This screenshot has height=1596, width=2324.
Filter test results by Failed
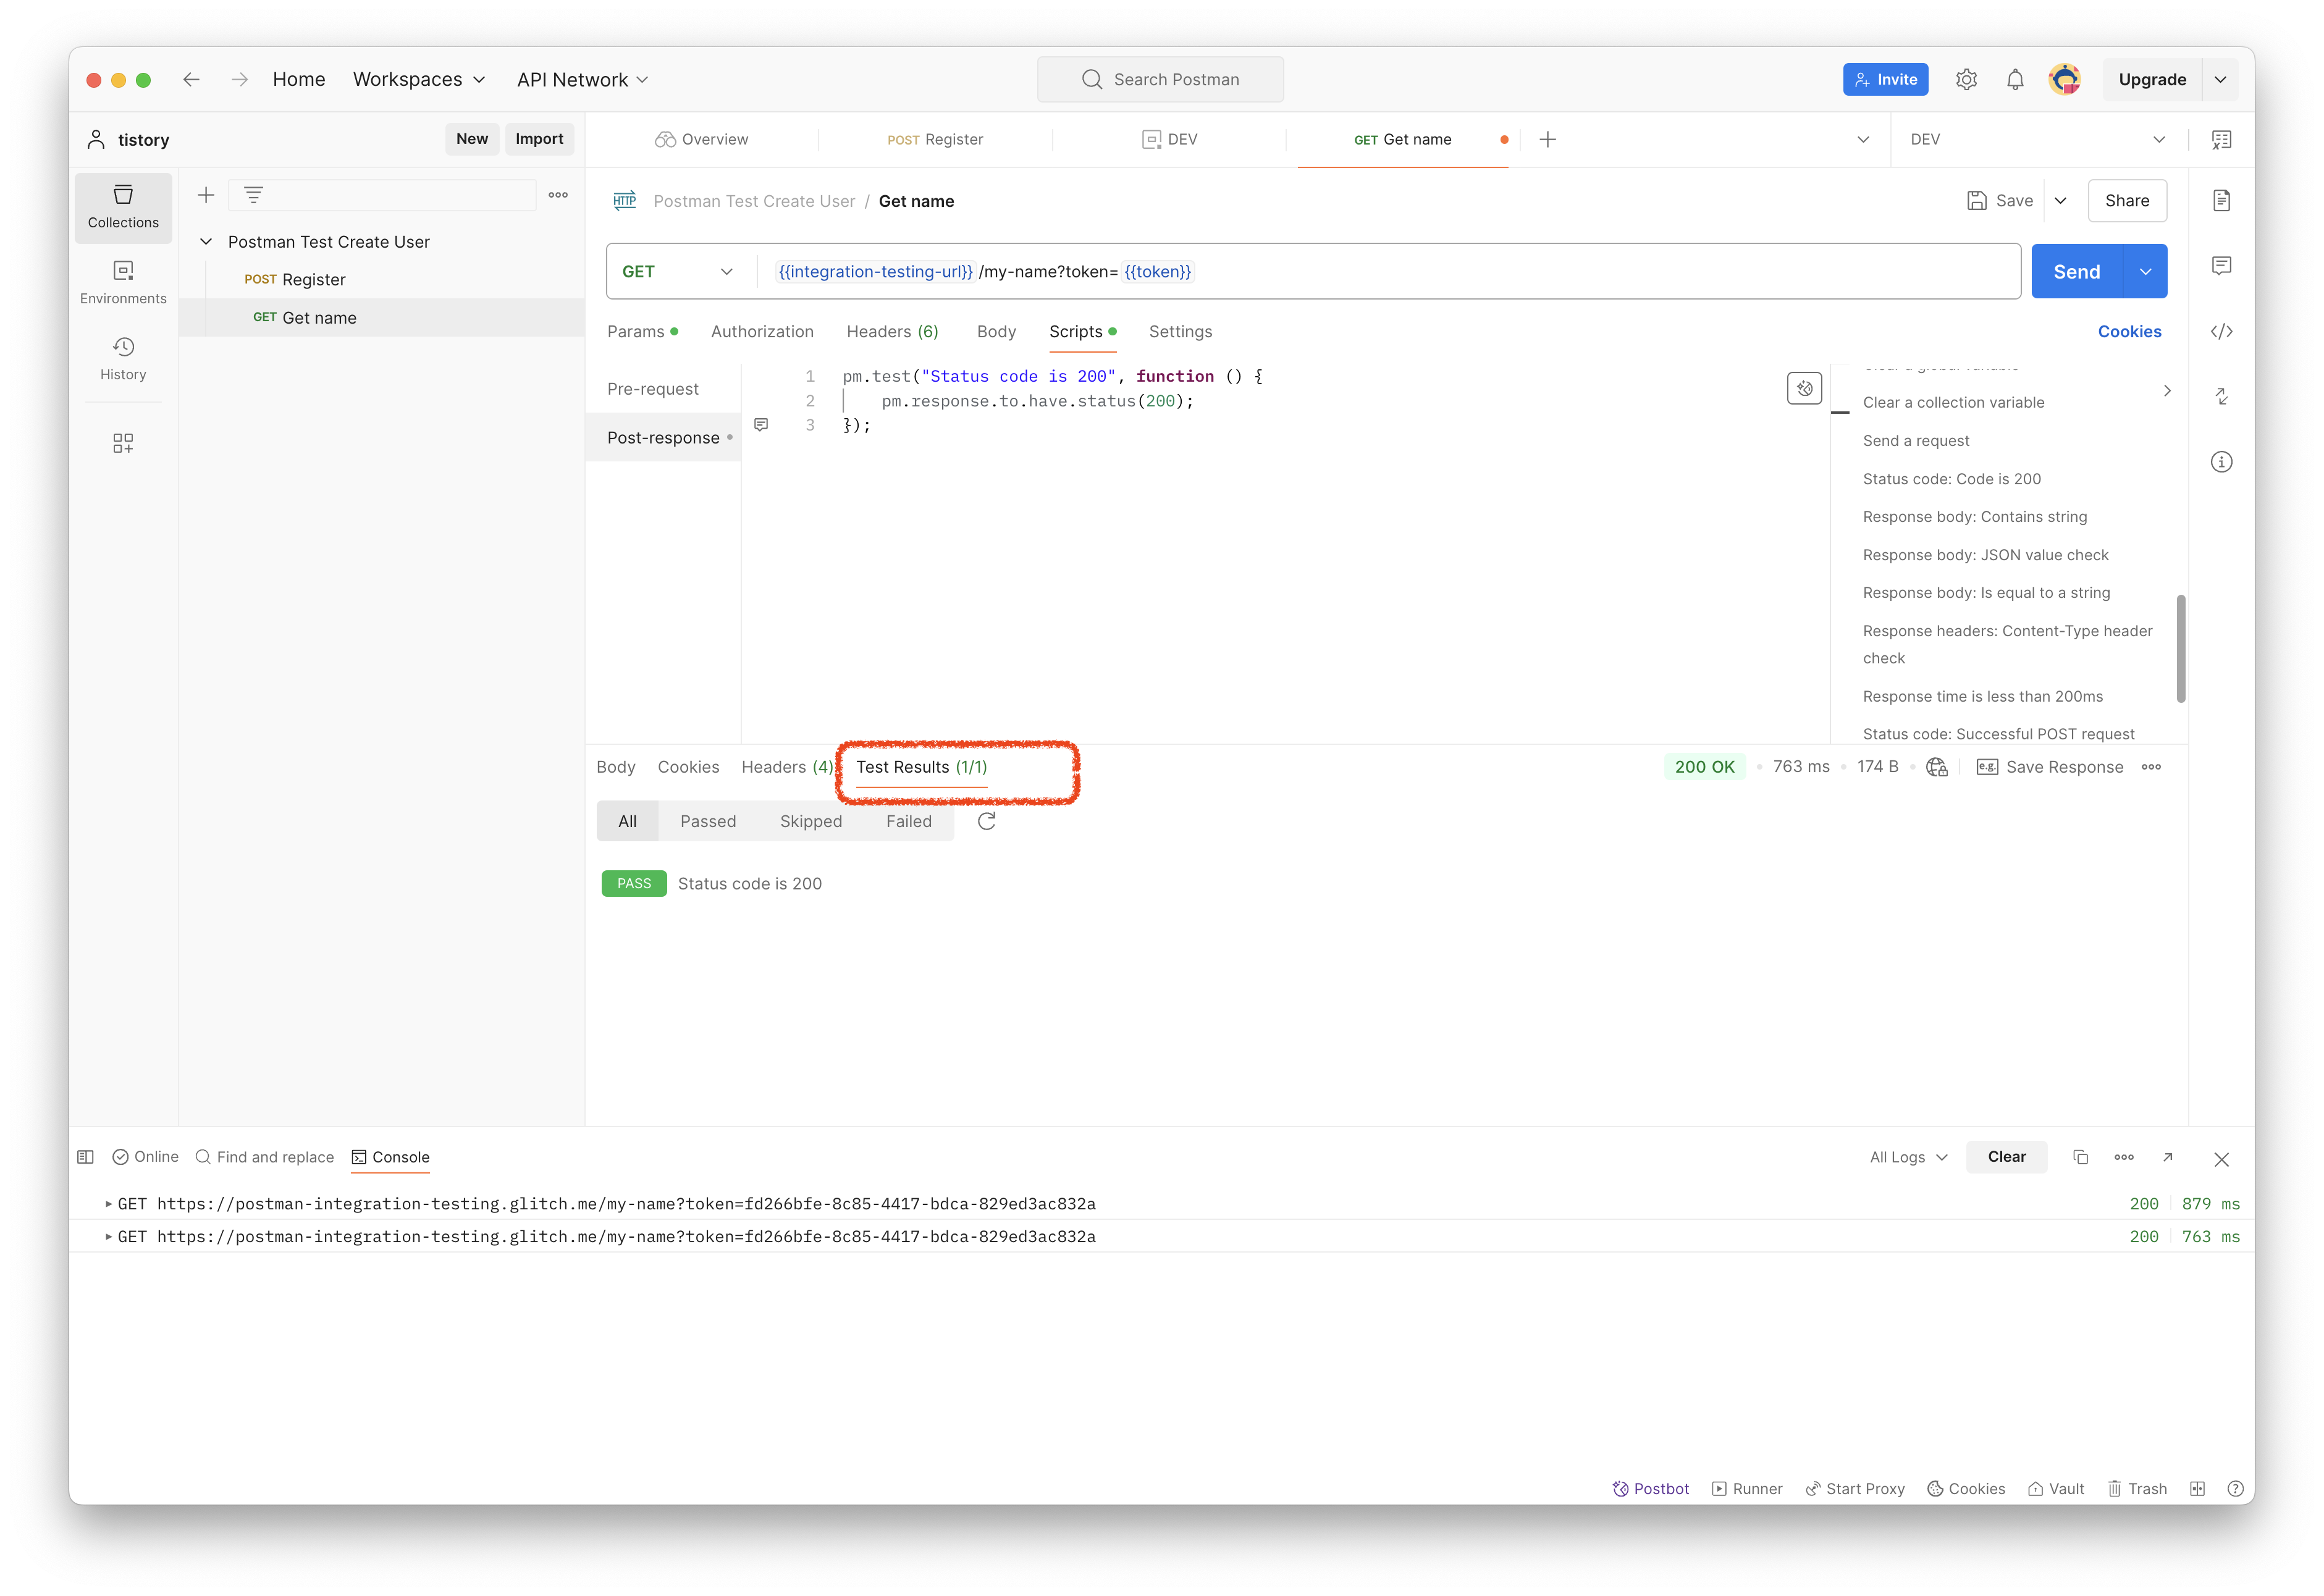[908, 821]
